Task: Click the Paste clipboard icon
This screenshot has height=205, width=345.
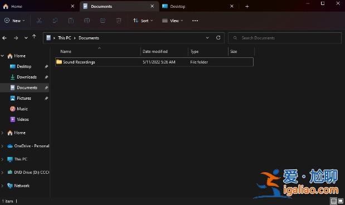Action: (71, 21)
